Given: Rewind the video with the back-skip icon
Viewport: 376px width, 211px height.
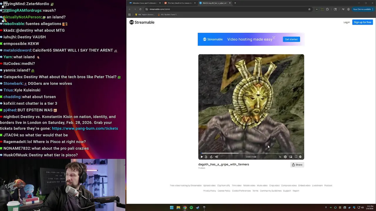Looking at the screenshot, I should pyautogui.click(x=206, y=157).
